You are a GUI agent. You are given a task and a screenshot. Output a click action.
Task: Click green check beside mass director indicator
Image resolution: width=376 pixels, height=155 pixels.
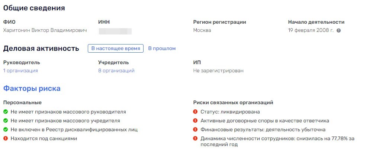click(6, 112)
